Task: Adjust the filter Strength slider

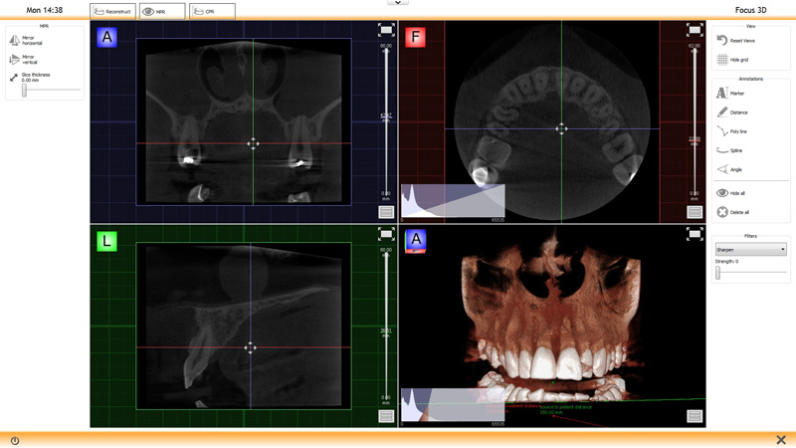Action: click(x=717, y=272)
